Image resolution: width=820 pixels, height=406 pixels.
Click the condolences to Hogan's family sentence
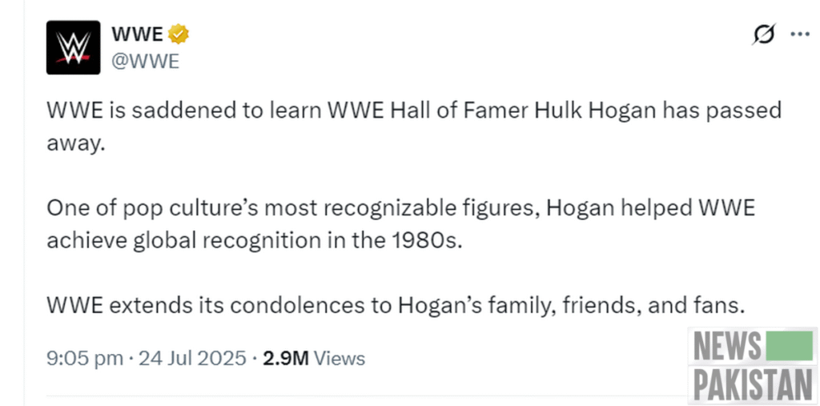coord(396,306)
